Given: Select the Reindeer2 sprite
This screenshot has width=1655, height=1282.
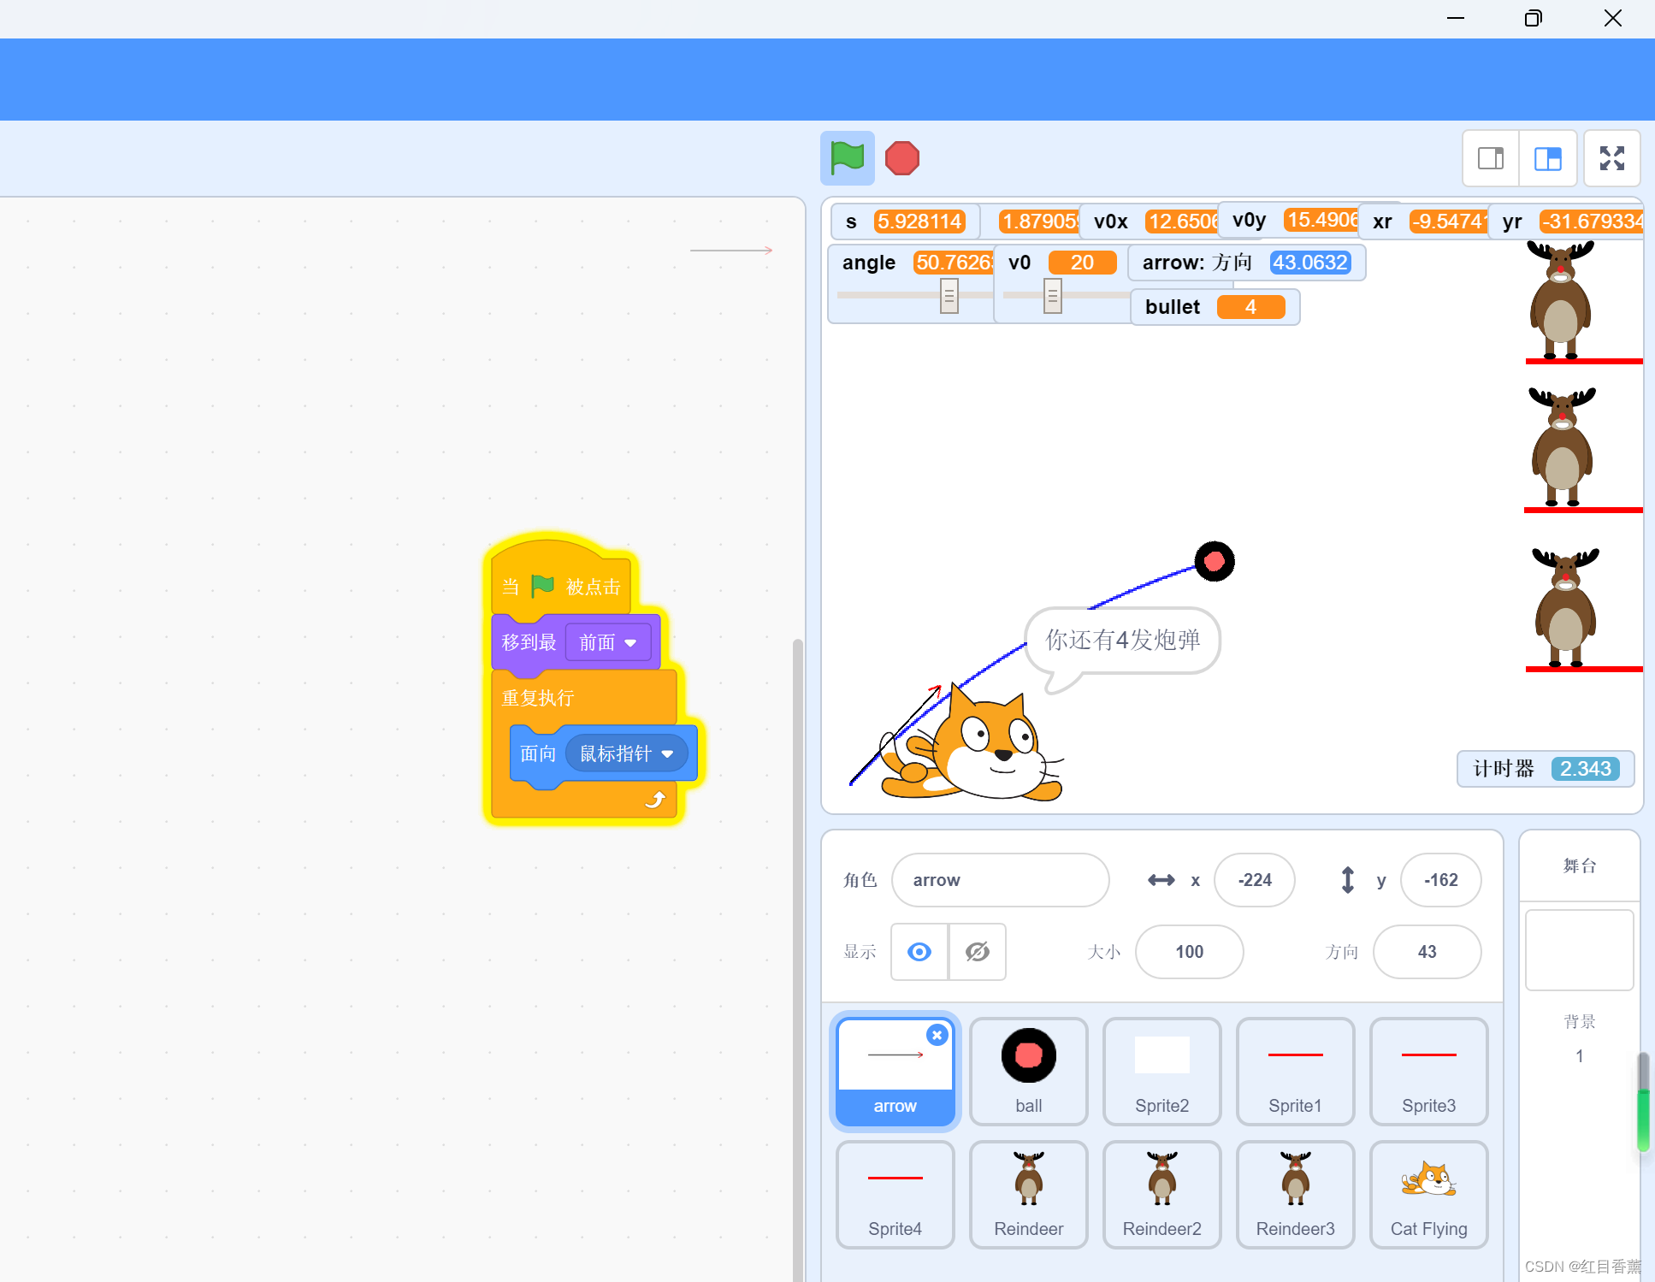Looking at the screenshot, I should (x=1161, y=1194).
